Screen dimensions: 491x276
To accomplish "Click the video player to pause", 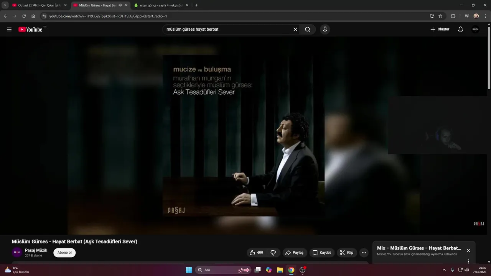I will (244, 136).
